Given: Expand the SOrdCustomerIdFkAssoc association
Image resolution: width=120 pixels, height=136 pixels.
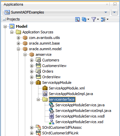Looking at the screenshot, I should pos(31,127).
